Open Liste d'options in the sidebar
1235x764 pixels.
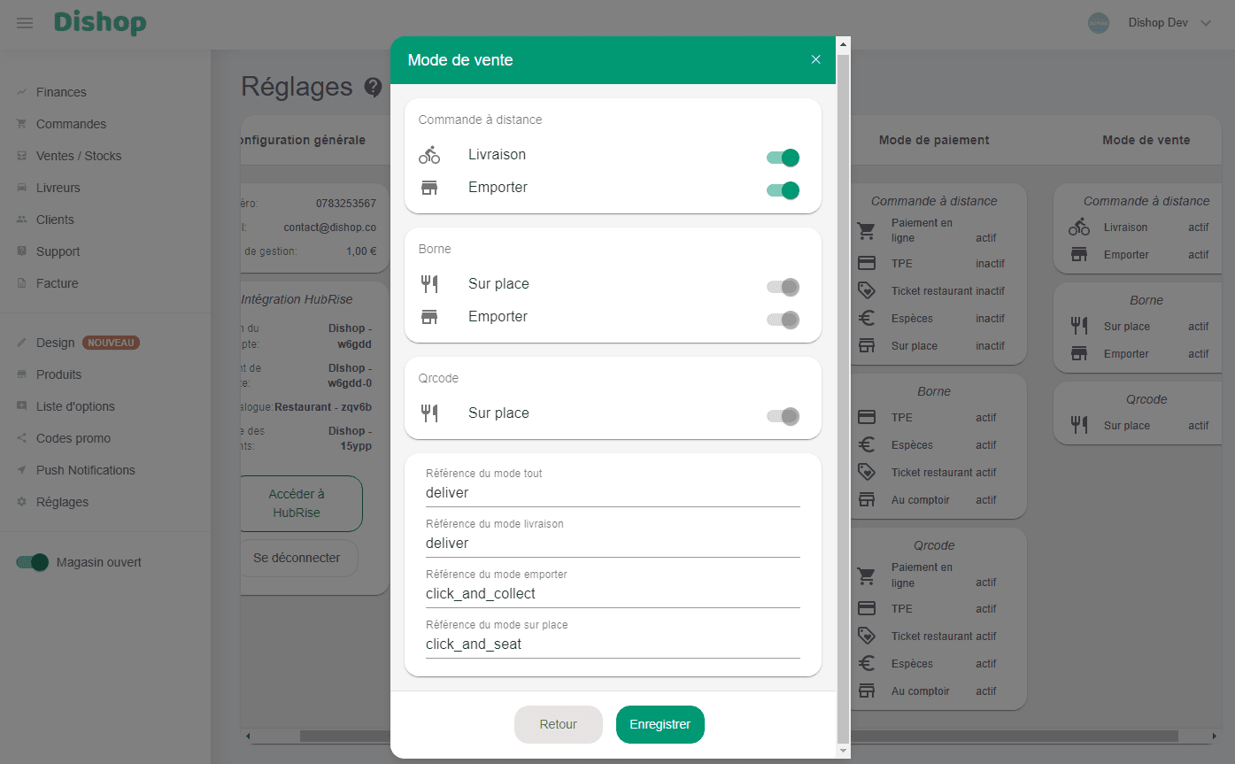75,406
